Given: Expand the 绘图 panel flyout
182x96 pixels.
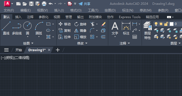Looking at the screenshot, I should [28, 43].
